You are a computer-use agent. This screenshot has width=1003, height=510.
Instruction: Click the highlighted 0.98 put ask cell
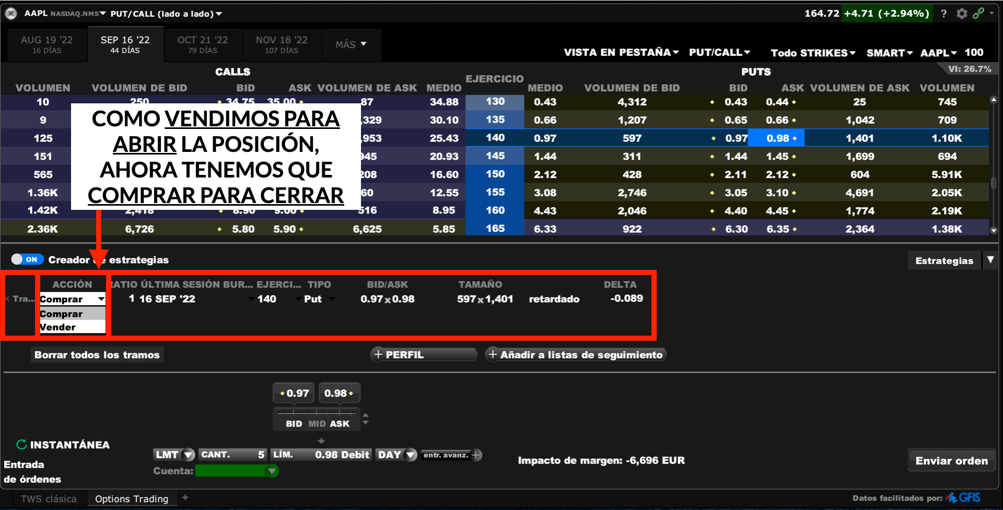[776, 138]
